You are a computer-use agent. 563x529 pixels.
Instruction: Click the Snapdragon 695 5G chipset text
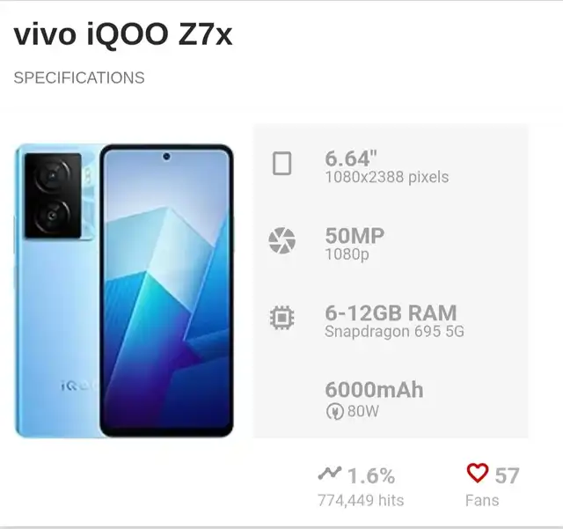click(394, 331)
